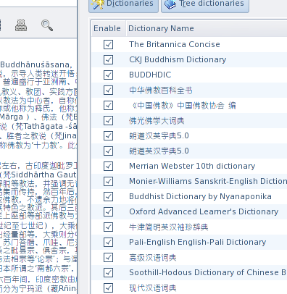Select 现代汉语词典 dictionary name
The height and width of the screenshot is (294, 287).
point(153,288)
